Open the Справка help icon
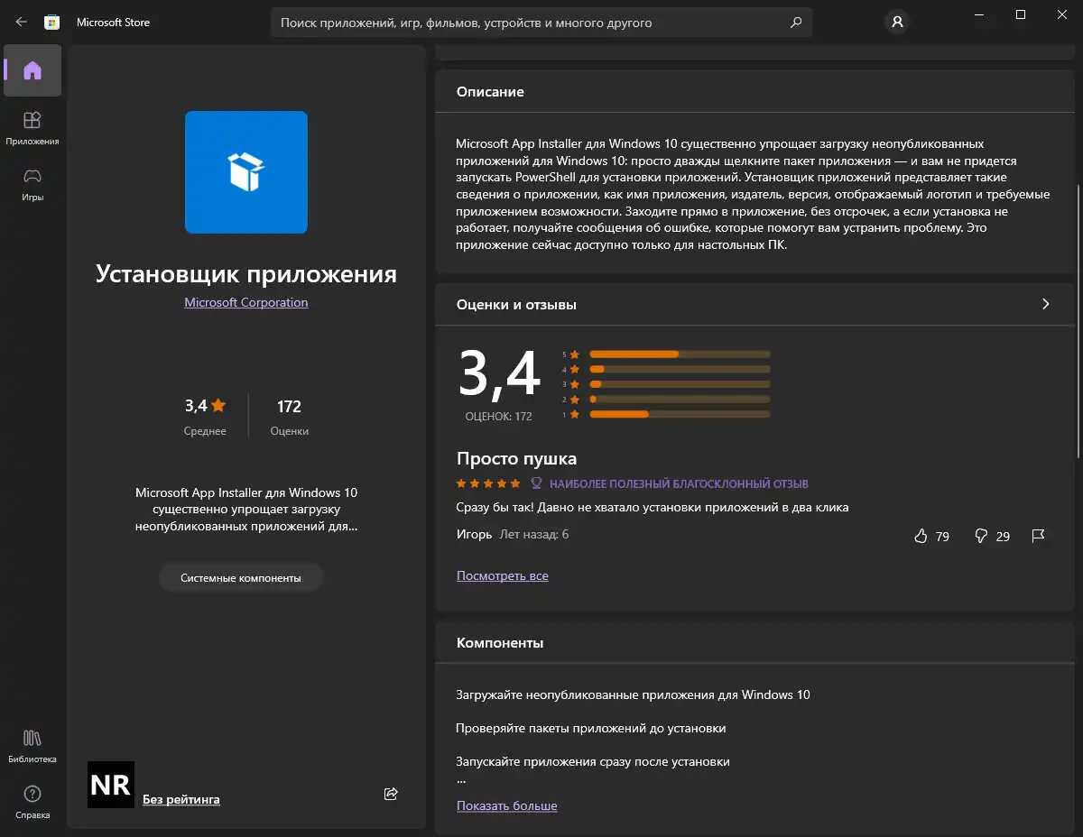This screenshot has height=837, width=1083. point(32,802)
